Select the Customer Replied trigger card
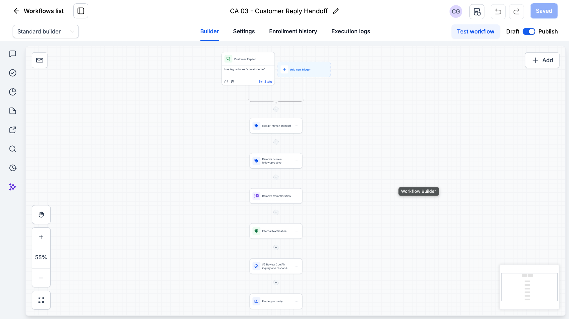Viewport: 569px width, 319px height. (x=248, y=69)
